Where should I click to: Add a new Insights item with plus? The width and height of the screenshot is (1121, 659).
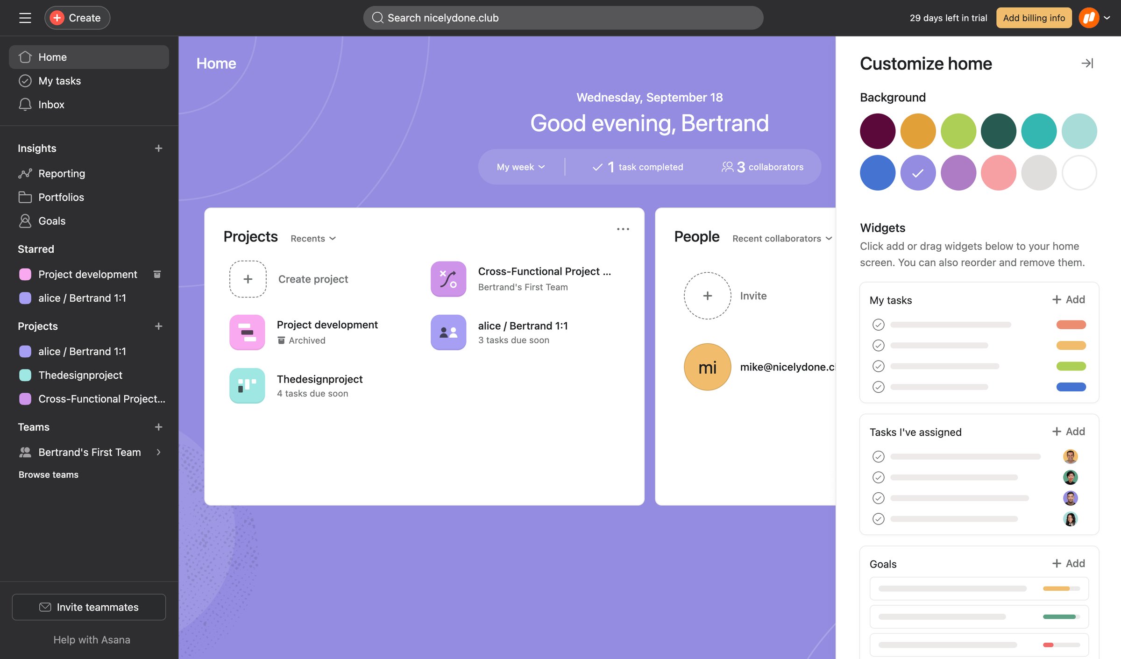[158, 149]
